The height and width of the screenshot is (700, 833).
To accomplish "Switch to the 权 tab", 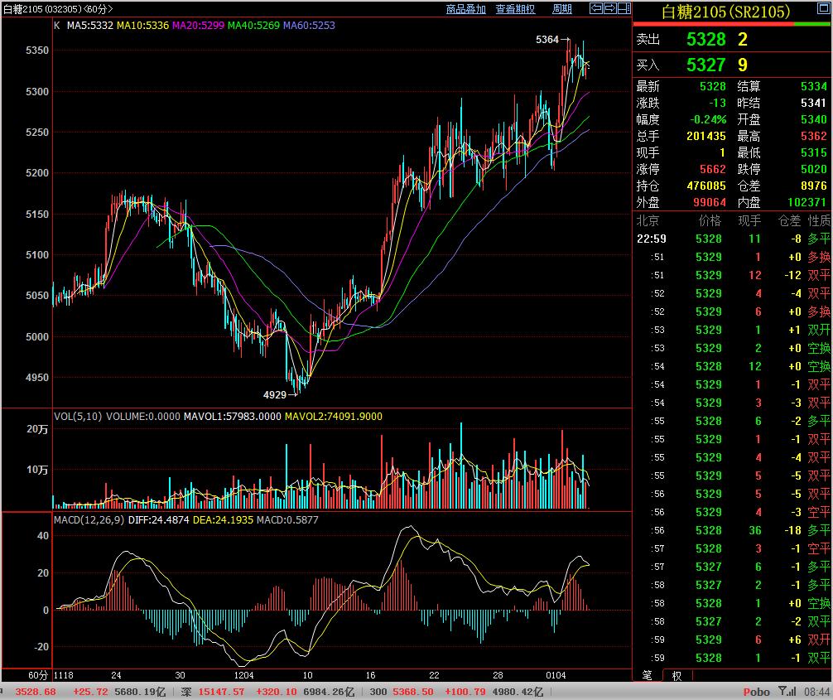I will click(677, 675).
